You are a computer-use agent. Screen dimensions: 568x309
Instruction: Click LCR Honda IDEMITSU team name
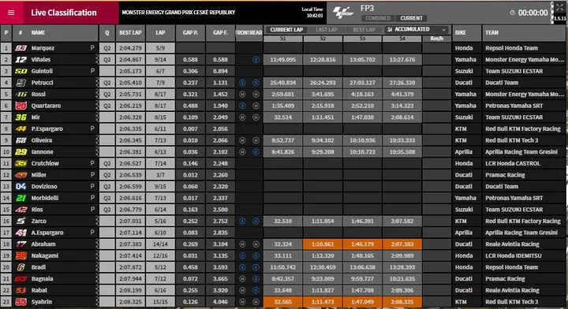click(514, 256)
